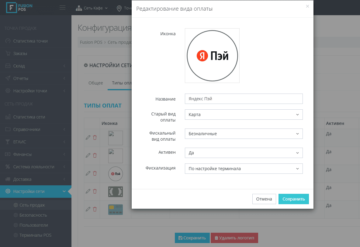
Task: Open the Сеть продаж submenu item
Action: coord(36,205)
